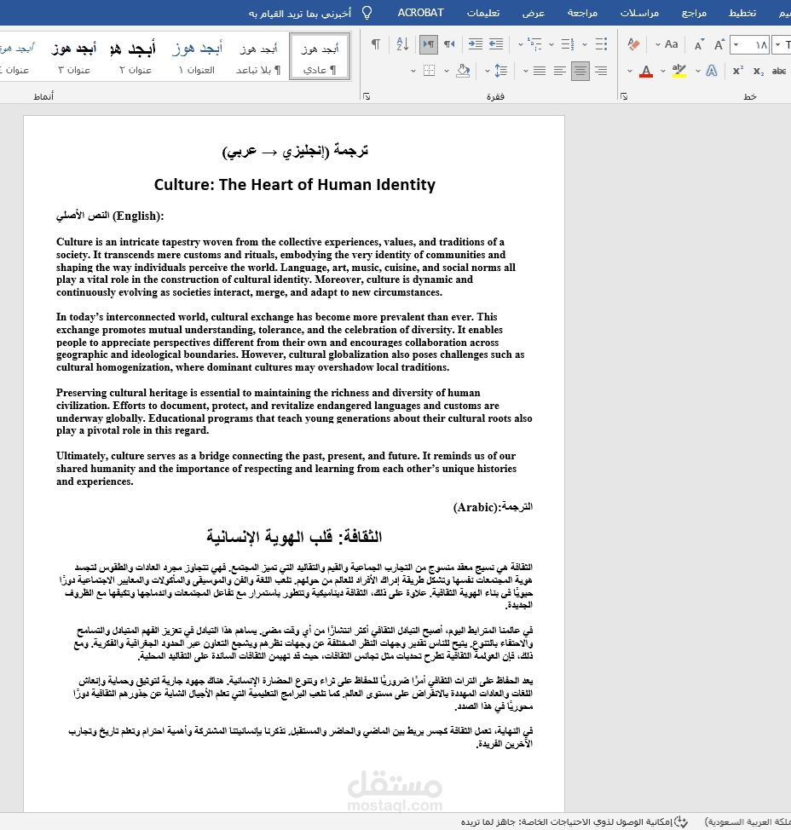This screenshot has width=791, height=830.
Task: Toggle subscript formatting
Action: (x=758, y=71)
